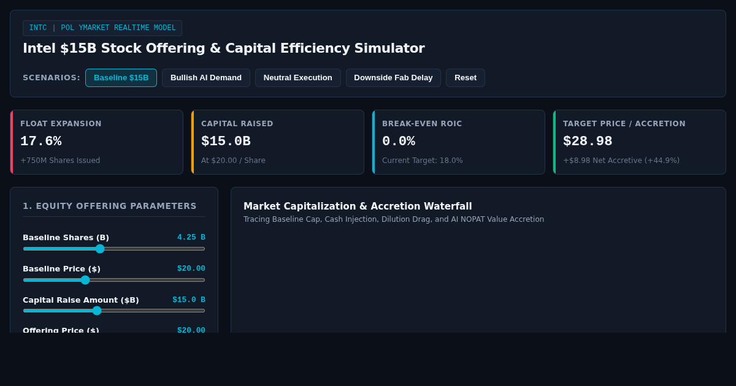Click the +750M Shares Issued text

tap(60, 161)
